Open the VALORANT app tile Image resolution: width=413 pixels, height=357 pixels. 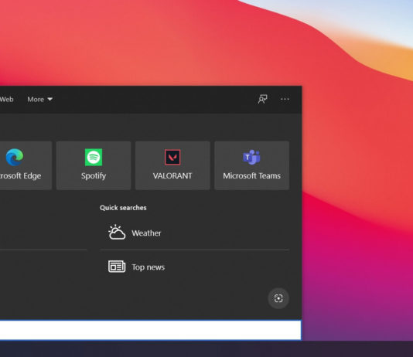[172, 165]
